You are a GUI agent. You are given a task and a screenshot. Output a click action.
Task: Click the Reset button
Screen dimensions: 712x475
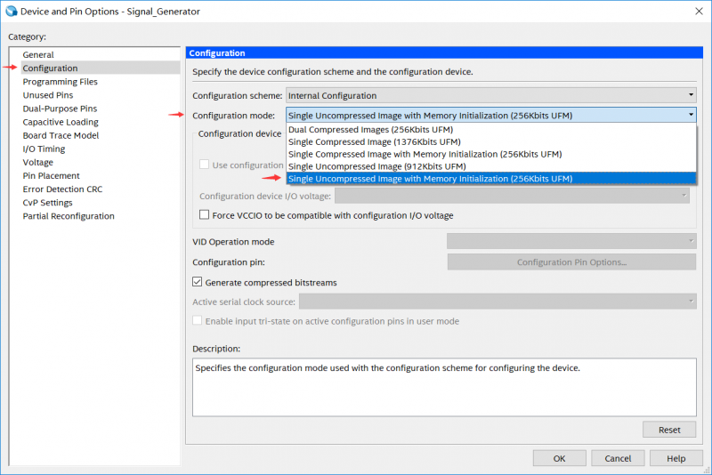pyautogui.click(x=668, y=430)
